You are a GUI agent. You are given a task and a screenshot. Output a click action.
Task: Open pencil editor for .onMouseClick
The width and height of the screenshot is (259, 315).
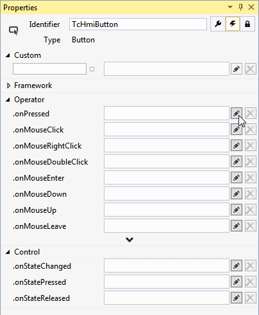(237, 129)
